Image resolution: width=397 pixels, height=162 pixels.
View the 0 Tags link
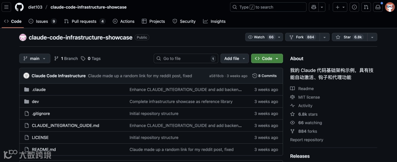(91, 58)
